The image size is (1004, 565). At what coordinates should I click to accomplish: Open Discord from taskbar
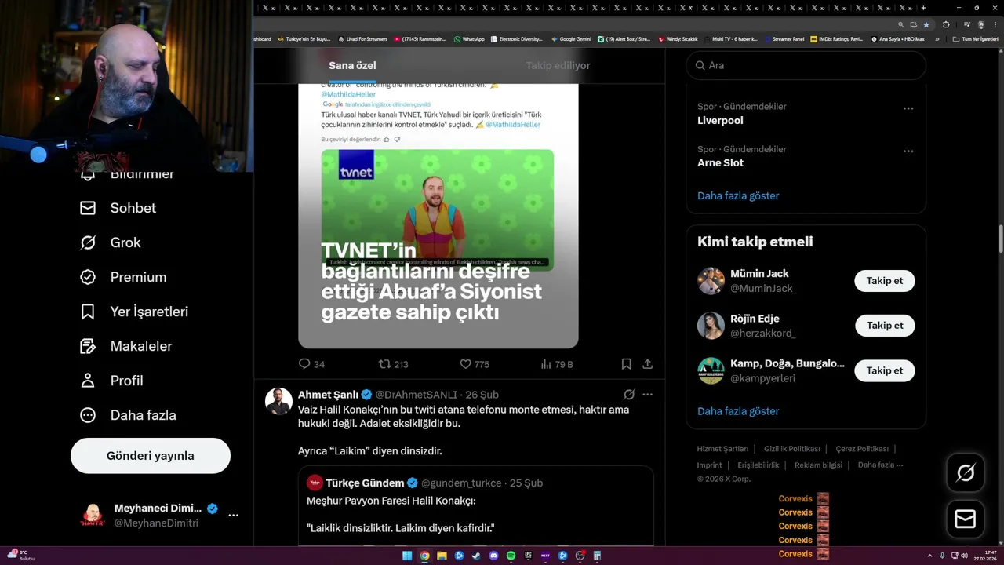493,556
